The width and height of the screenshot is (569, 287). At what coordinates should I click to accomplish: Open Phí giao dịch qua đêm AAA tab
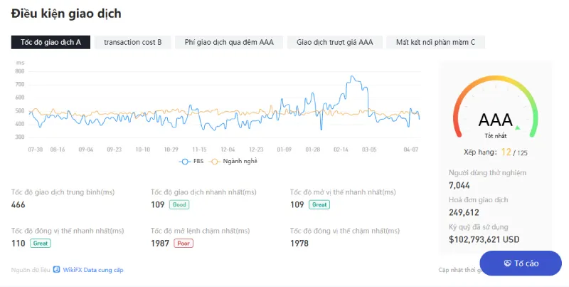(229, 42)
